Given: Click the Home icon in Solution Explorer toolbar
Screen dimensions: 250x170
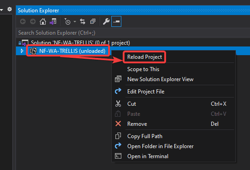Looking at the screenshot, I should point(43,21).
